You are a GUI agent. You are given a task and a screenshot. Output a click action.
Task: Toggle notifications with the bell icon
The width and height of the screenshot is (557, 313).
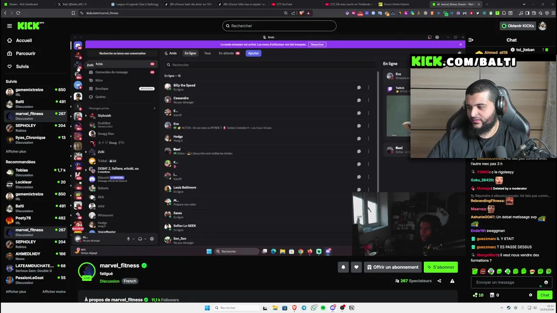coord(343,267)
